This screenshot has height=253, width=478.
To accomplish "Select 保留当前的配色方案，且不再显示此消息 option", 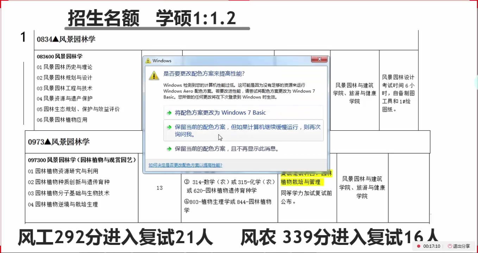I will click(243, 149).
